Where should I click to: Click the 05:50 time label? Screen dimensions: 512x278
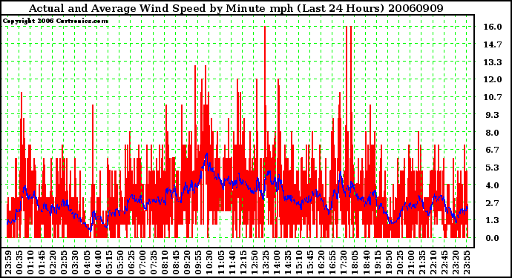click(119, 262)
